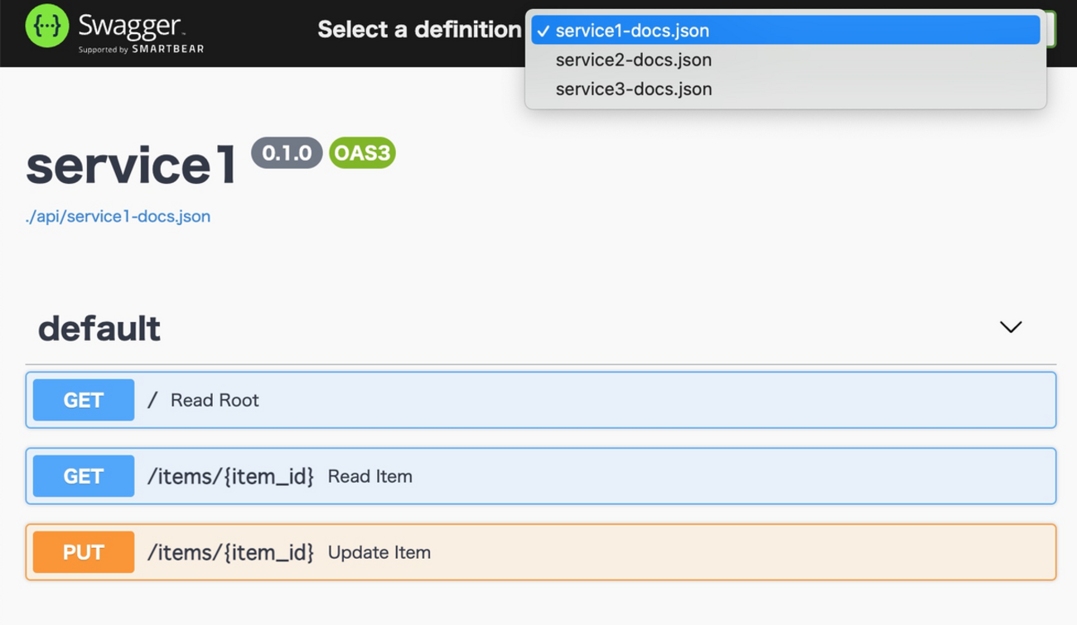
Task: Open the ./api/service1-docs.json link
Action: click(118, 216)
